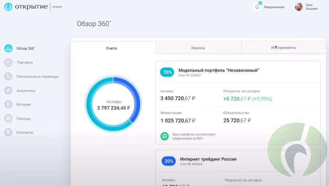The height and width of the screenshot is (186, 329).
Task: Click the Аналитика pulse icon
Action: (9, 91)
